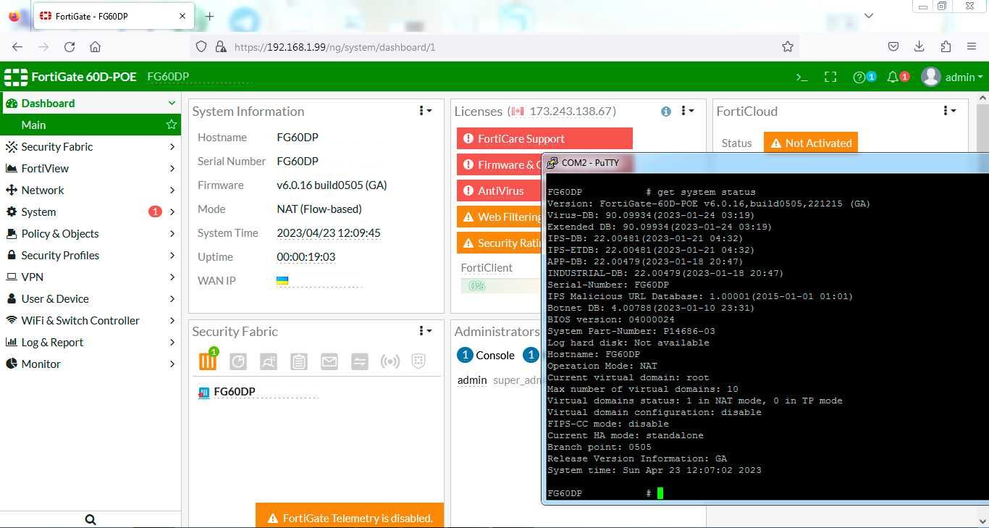This screenshot has width=989, height=528.
Task: Open the VPN menu
Action: [91, 277]
